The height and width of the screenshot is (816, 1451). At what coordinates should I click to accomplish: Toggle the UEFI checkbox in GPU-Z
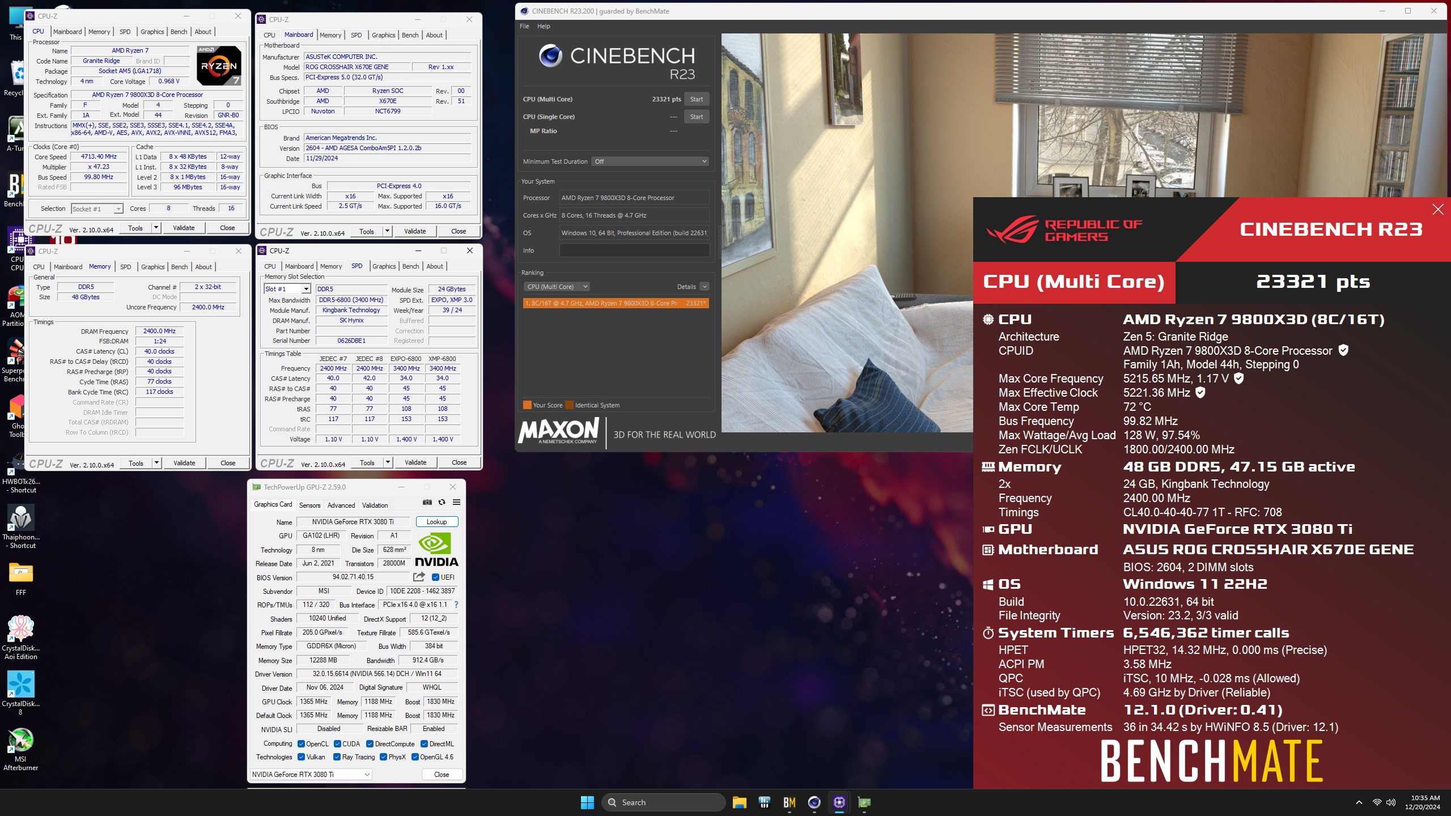click(435, 577)
